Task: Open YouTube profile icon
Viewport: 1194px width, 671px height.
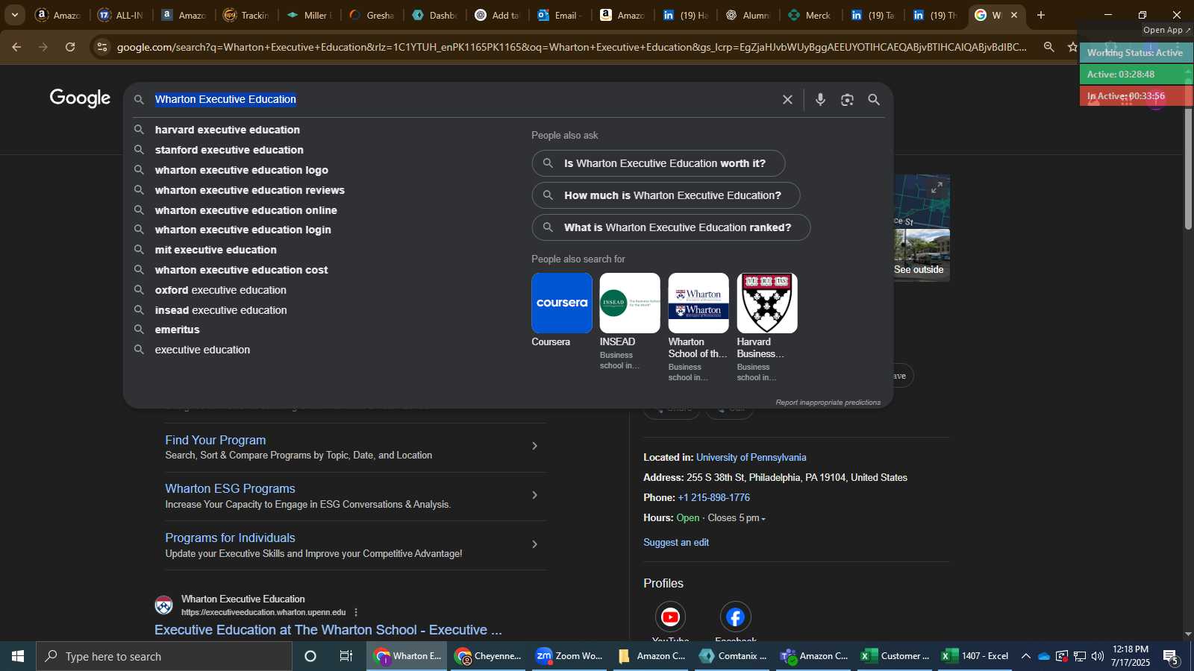Action: point(670,617)
